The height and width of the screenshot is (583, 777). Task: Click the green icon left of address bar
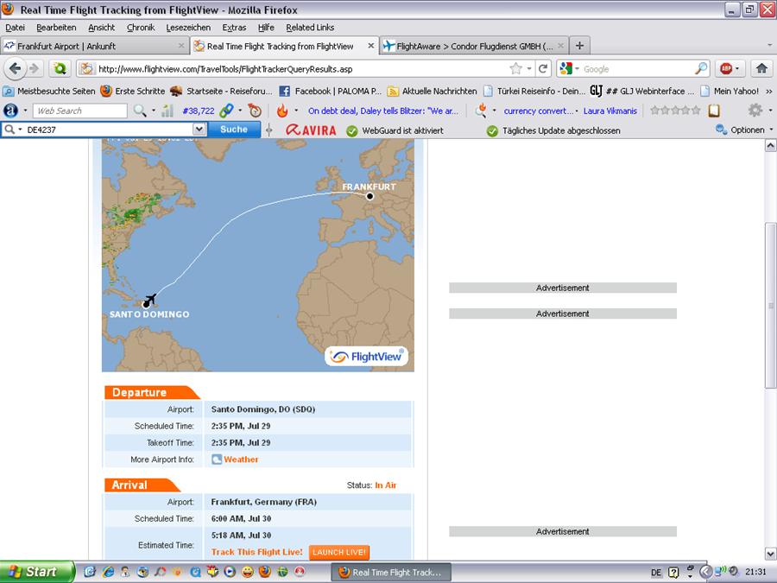[x=60, y=68]
